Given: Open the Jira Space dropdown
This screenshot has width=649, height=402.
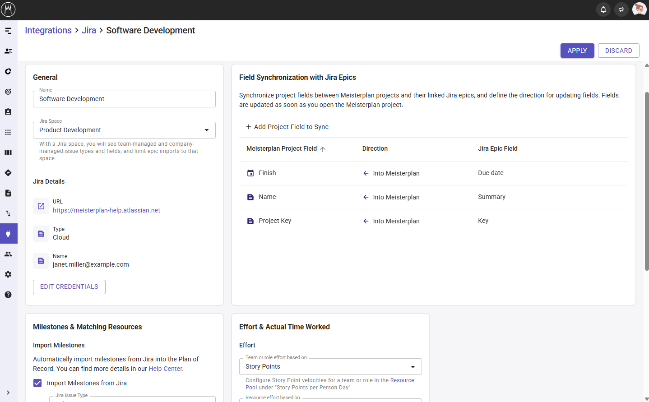Looking at the screenshot, I should (x=124, y=130).
